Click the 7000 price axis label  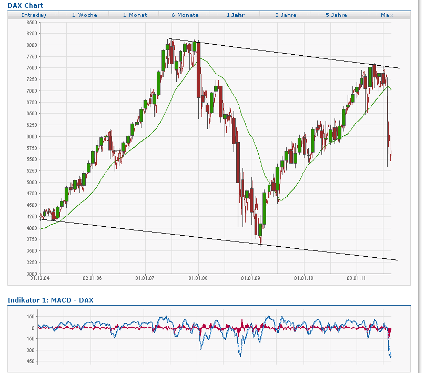pos(32,91)
